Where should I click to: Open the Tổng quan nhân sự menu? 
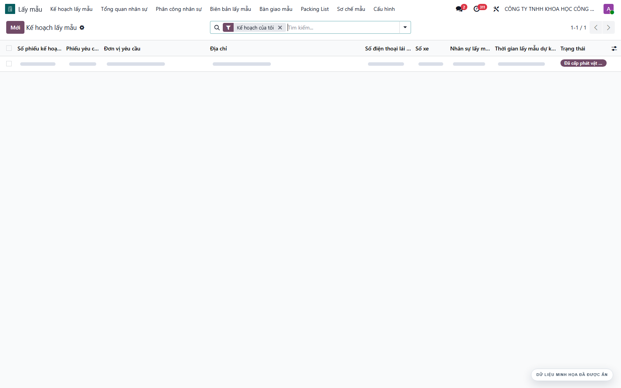[124, 9]
